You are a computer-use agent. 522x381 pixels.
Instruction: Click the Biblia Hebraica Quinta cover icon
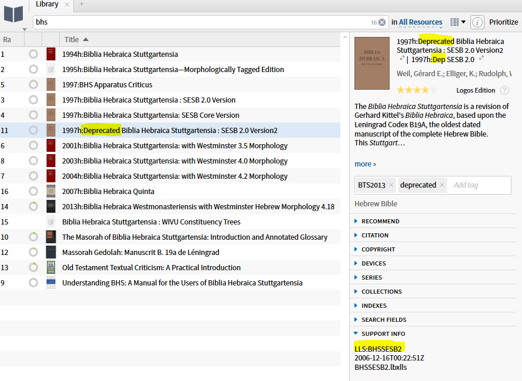coord(51,191)
